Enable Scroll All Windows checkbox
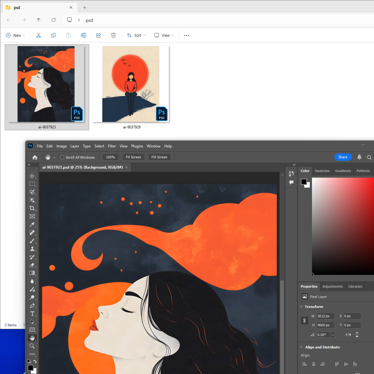Screen dimensions: 374x374 coord(62,157)
